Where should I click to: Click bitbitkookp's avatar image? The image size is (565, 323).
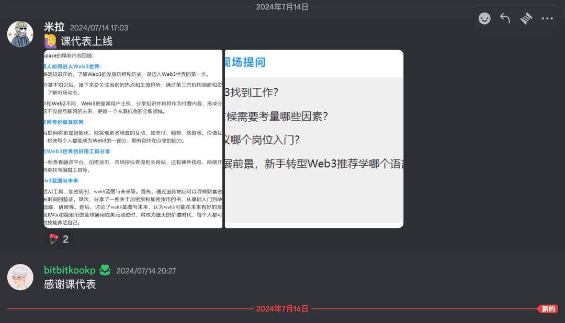click(x=20, y=277)
